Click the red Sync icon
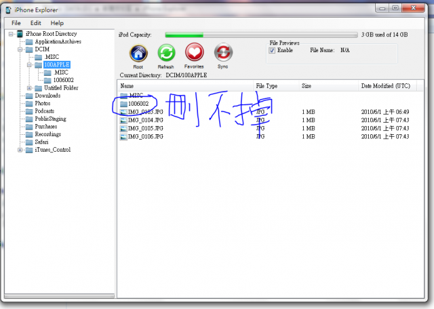Image resolution: width=434 pixels, height=309 pixels. click(223, 52)
